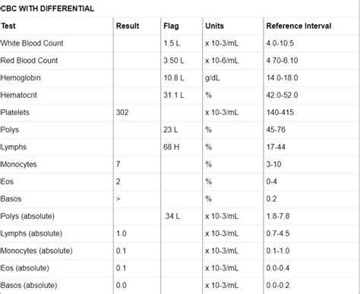
Task: Select the Red Blood Count test name
Action: point(30,61)
